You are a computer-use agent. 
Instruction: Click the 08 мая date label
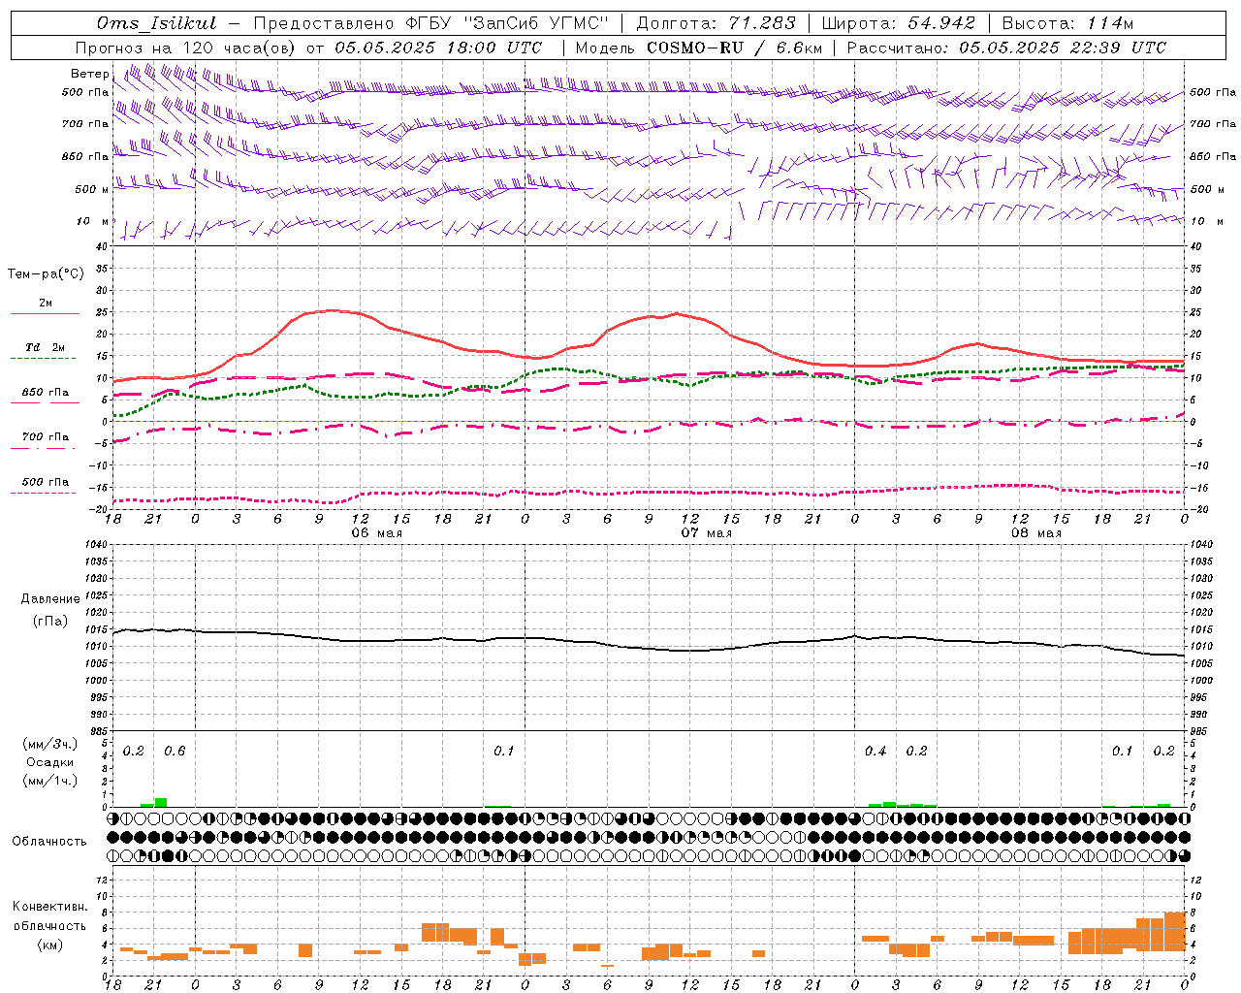1035,533
